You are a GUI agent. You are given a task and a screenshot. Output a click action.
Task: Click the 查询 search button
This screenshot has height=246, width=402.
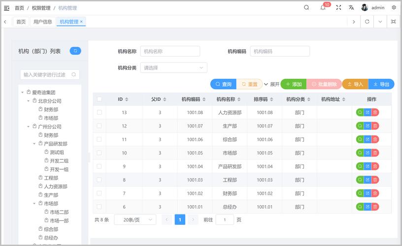click(x=223, y=84)
